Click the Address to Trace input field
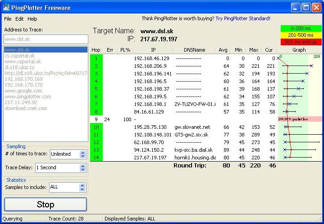The width and height of the screenshot is (324, 224). pyautogui.click(x=46, y=39)
